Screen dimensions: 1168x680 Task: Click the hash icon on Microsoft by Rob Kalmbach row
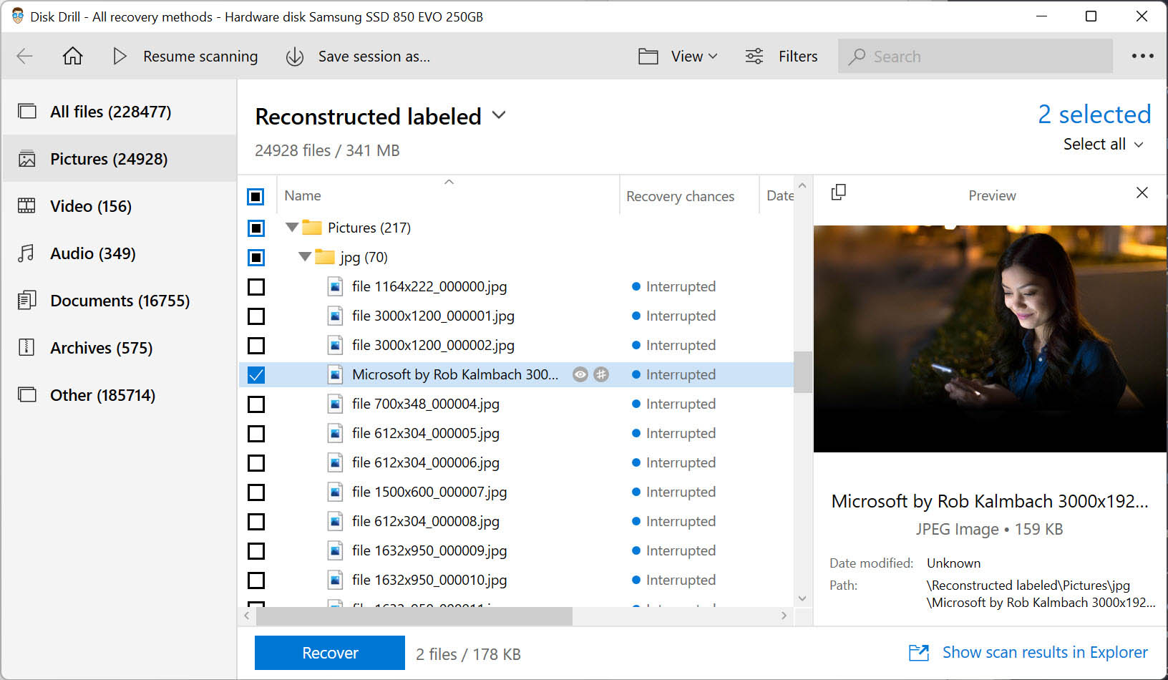point(601,374)
